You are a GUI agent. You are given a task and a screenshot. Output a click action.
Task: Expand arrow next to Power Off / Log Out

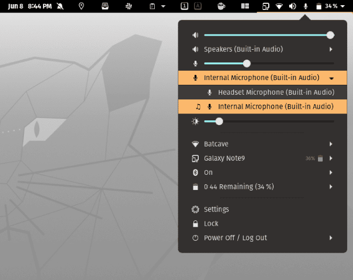pyautogui.click(x=331, y=238)
